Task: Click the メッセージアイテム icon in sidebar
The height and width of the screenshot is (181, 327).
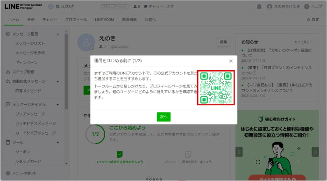Action: tap(8, 104)
